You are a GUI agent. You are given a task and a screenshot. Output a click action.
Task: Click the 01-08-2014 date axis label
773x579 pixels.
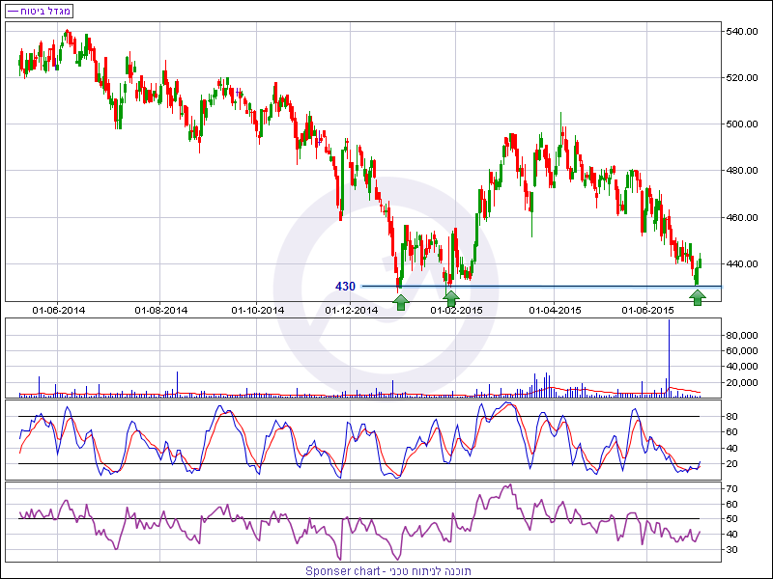[161, 310]
